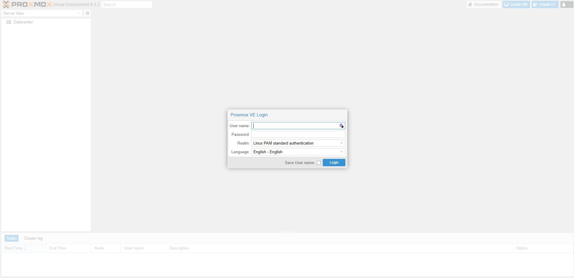
Task: Select Datacenter in the tree
Action: 23,22
